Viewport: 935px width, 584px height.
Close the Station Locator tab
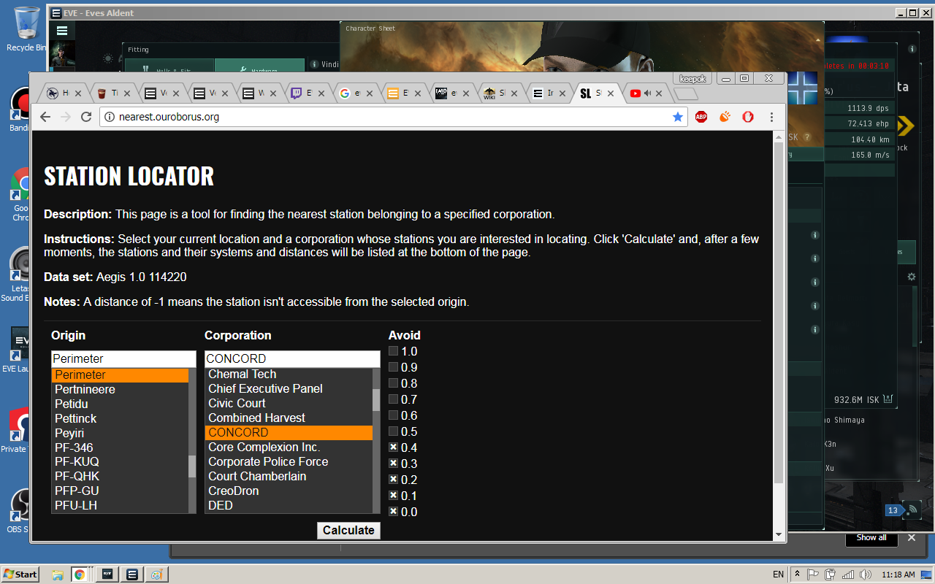pos(609,93)
